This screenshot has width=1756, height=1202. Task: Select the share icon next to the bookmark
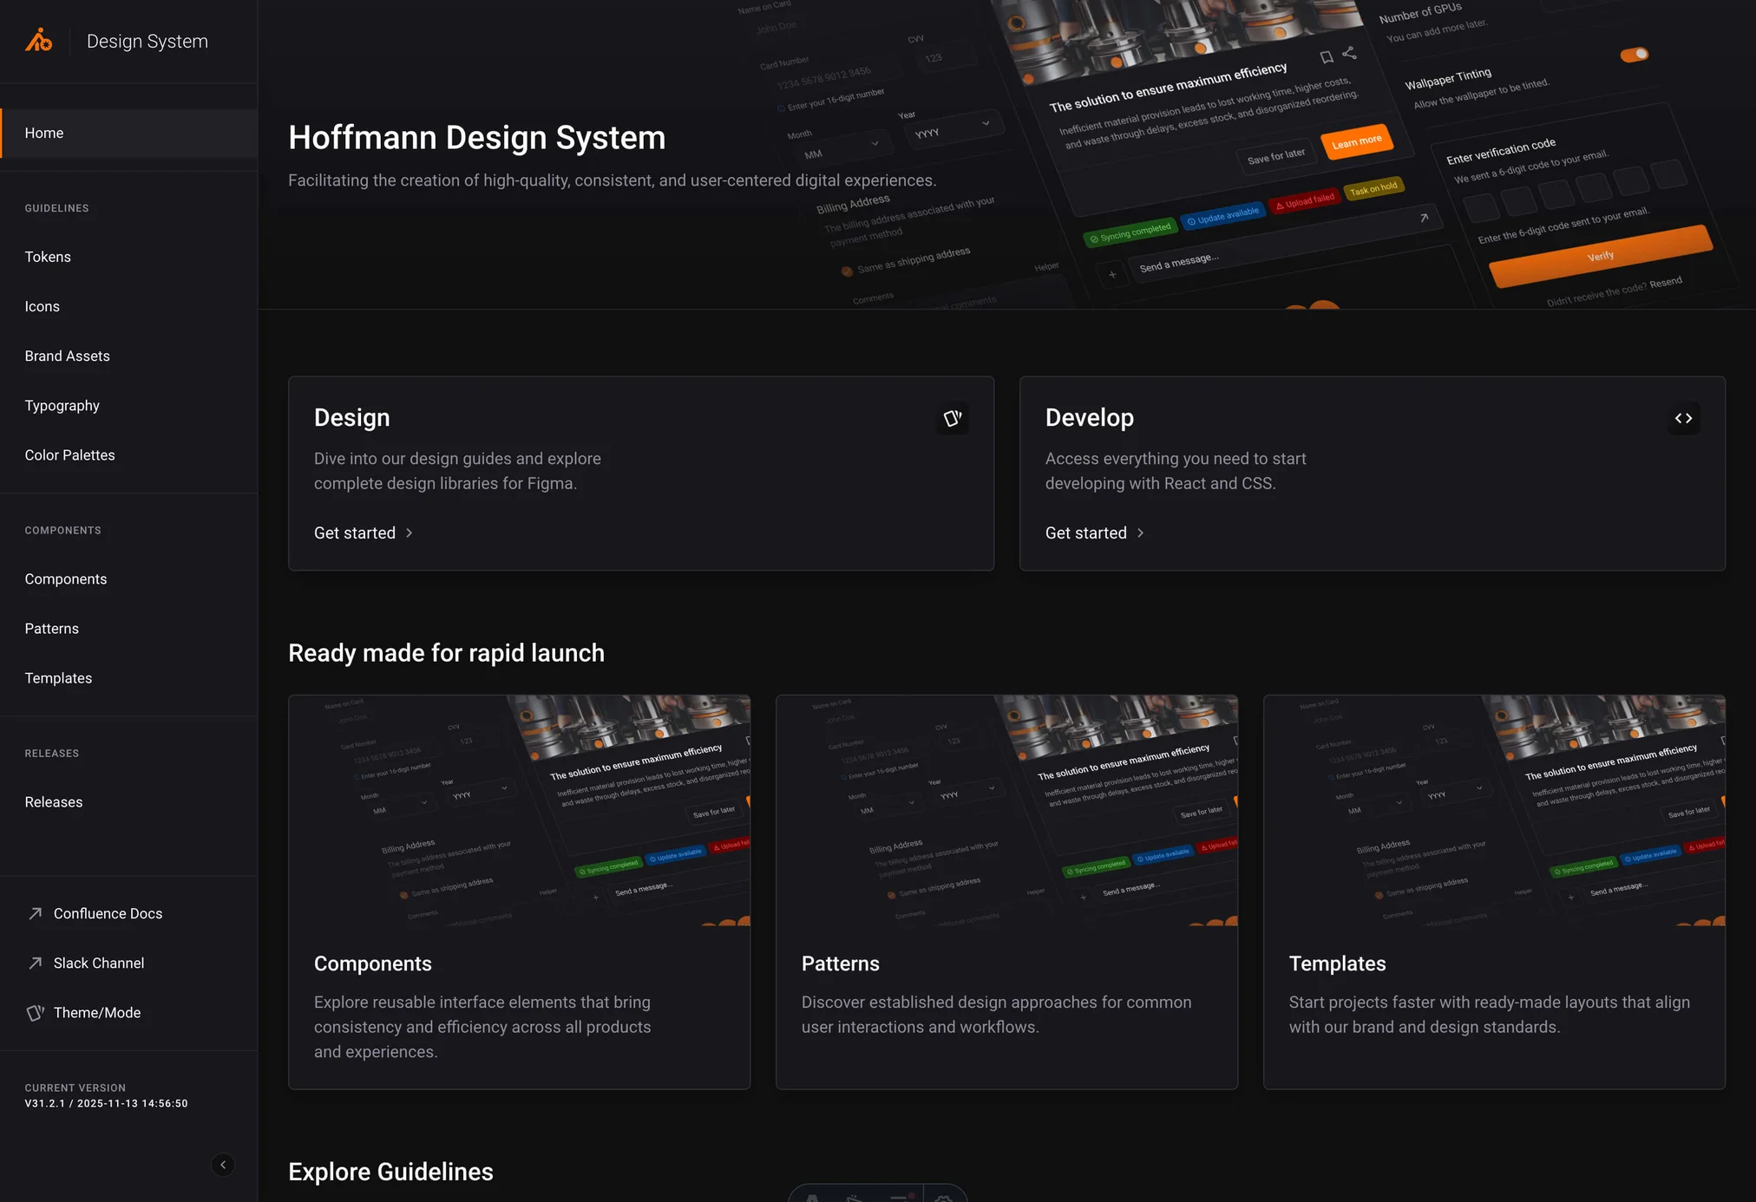pos(1350,54)
